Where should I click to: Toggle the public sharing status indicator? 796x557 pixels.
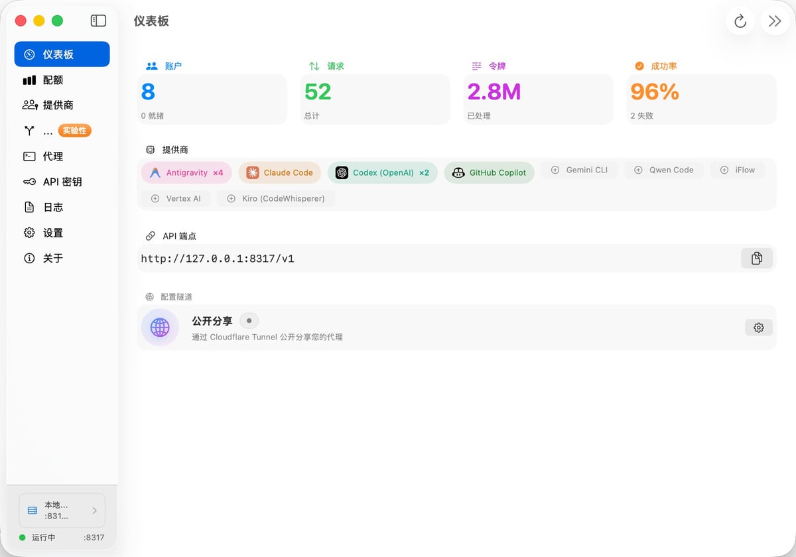(249, 321)
